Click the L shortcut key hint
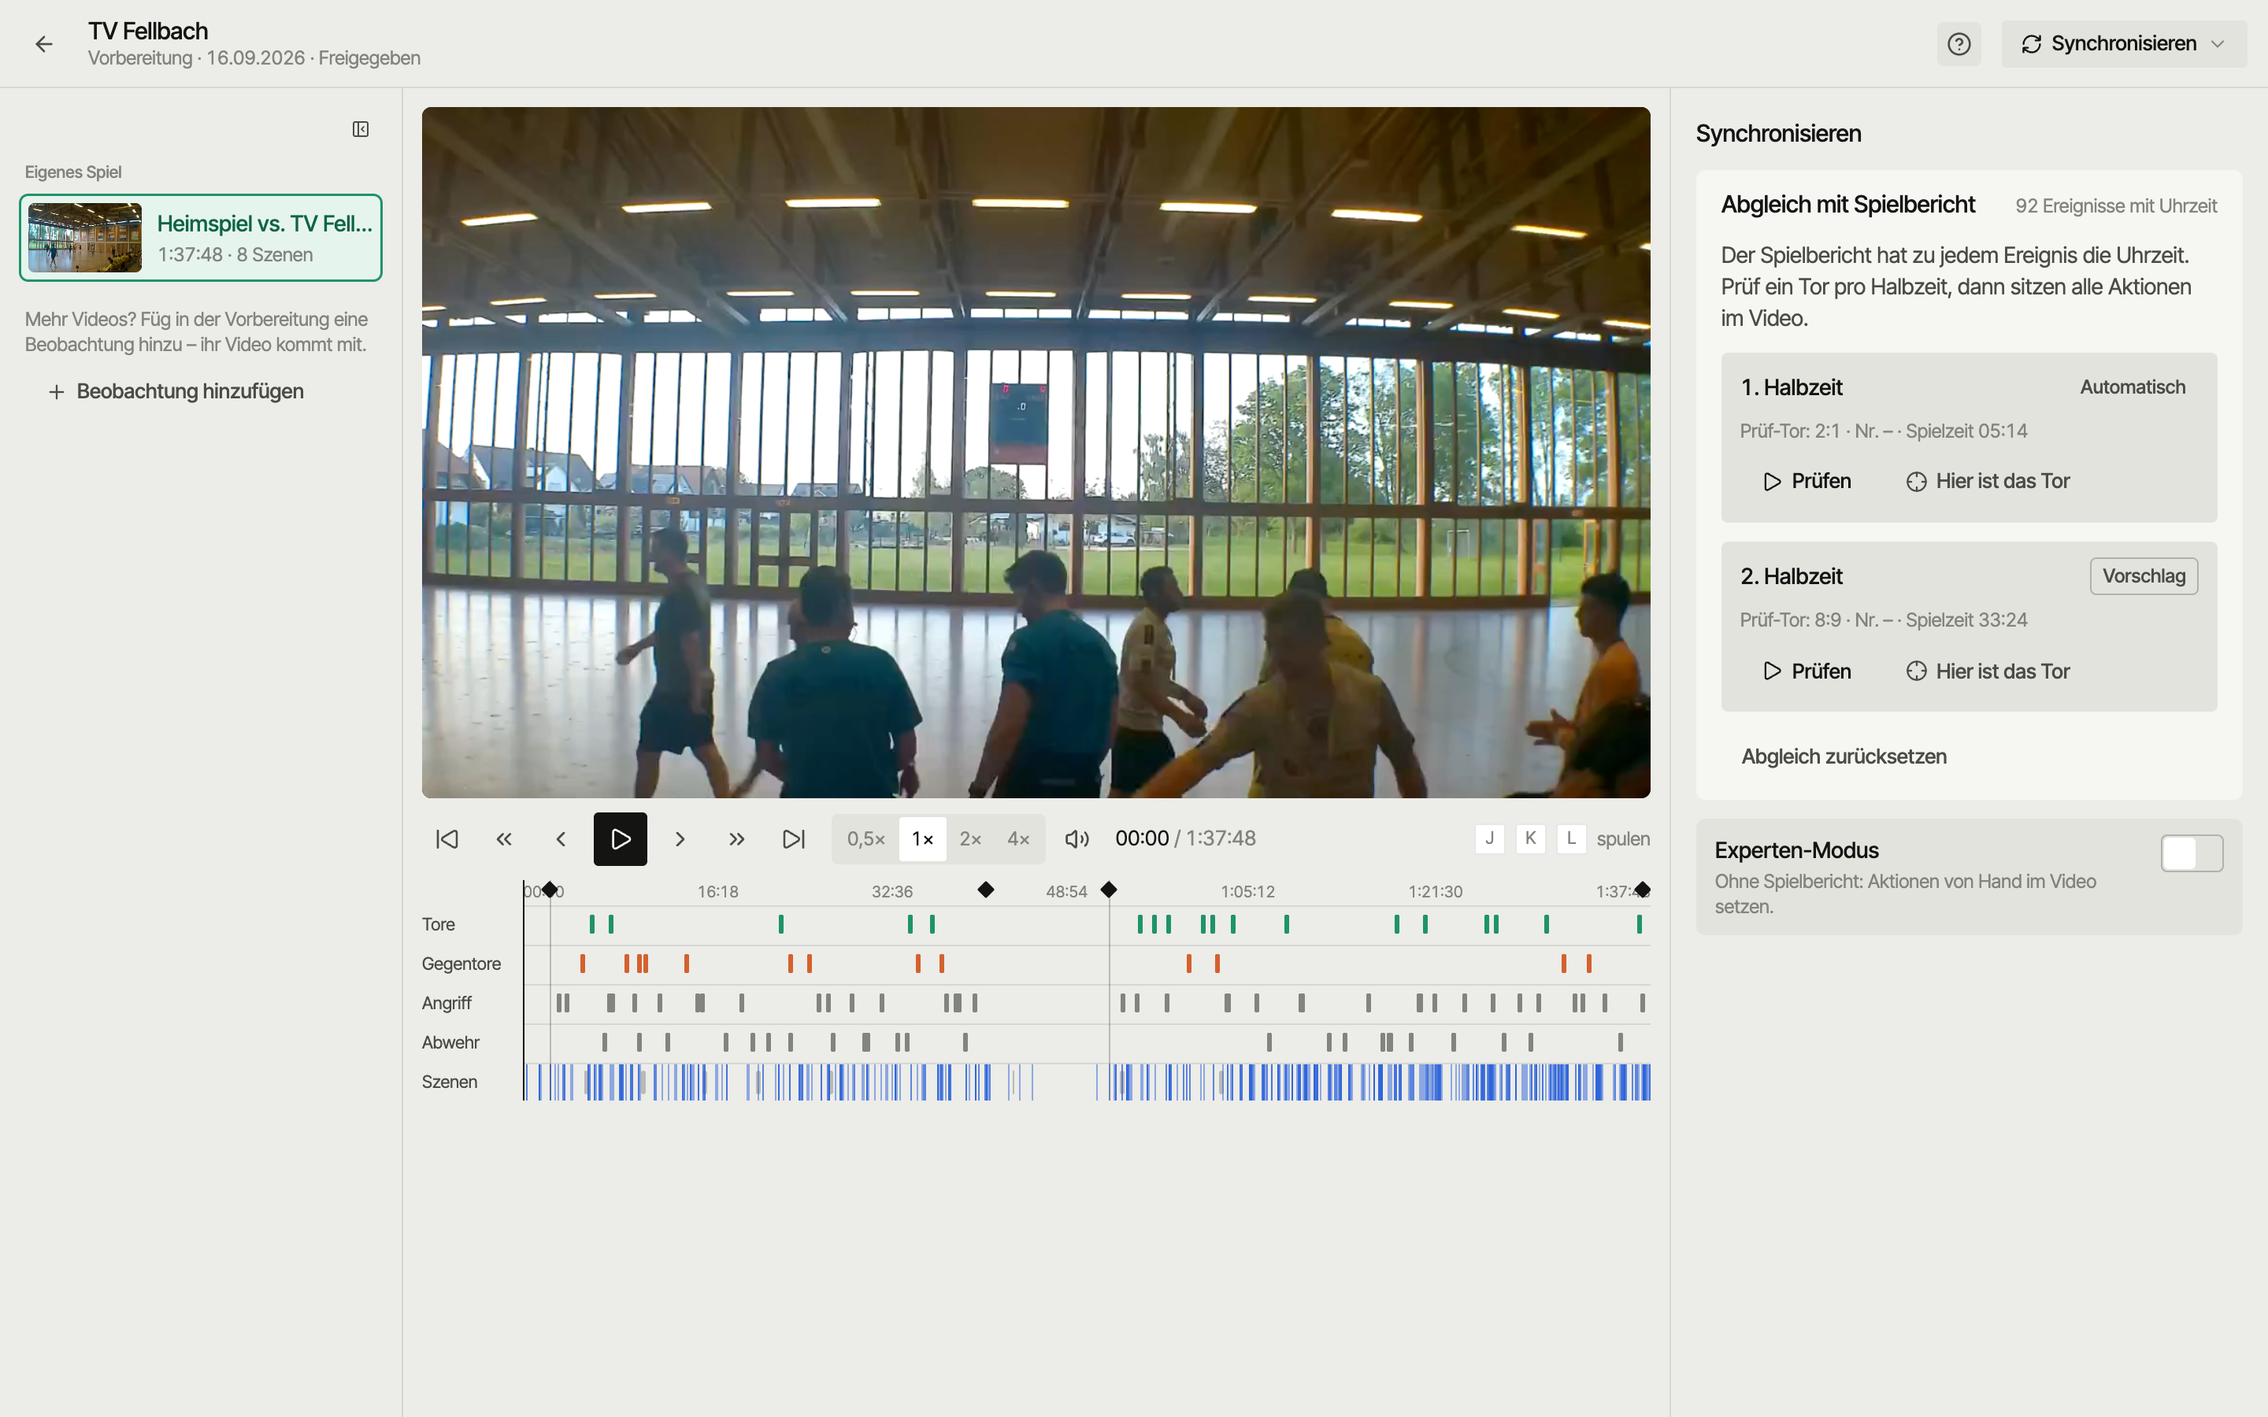 point(1572,838)
